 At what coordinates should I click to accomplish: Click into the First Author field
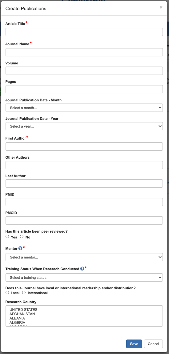(x=84, y=147)
